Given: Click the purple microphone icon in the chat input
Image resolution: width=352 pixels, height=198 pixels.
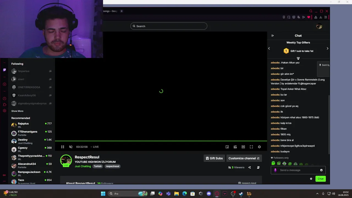Looking at the screenshot, I should click(x=275, y=170).
